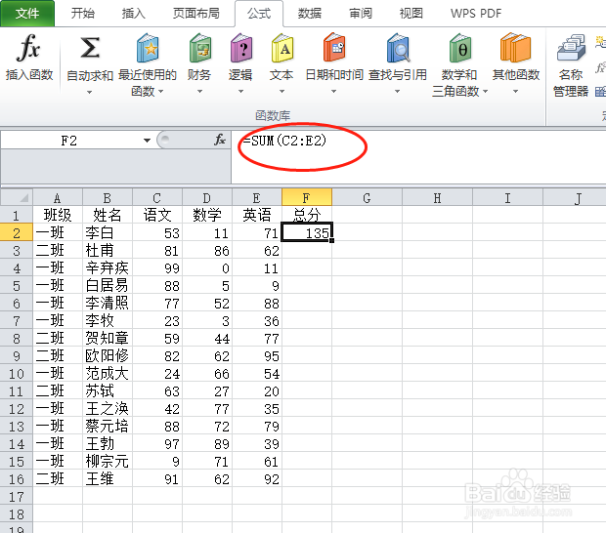Select the name cell 白居易

pos(108,286)
